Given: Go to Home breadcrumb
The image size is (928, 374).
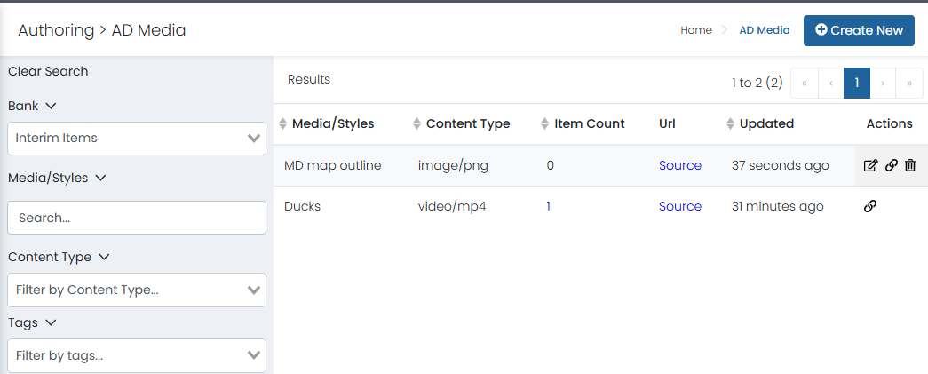Looking at the screenshot, I should (x=696, y=30).
